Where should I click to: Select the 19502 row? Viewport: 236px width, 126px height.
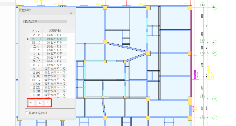48,76
